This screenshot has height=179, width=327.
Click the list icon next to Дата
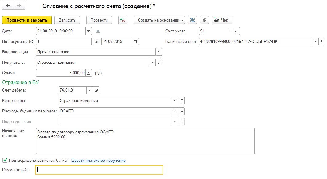pyautogui.click(x=98, y=31)
